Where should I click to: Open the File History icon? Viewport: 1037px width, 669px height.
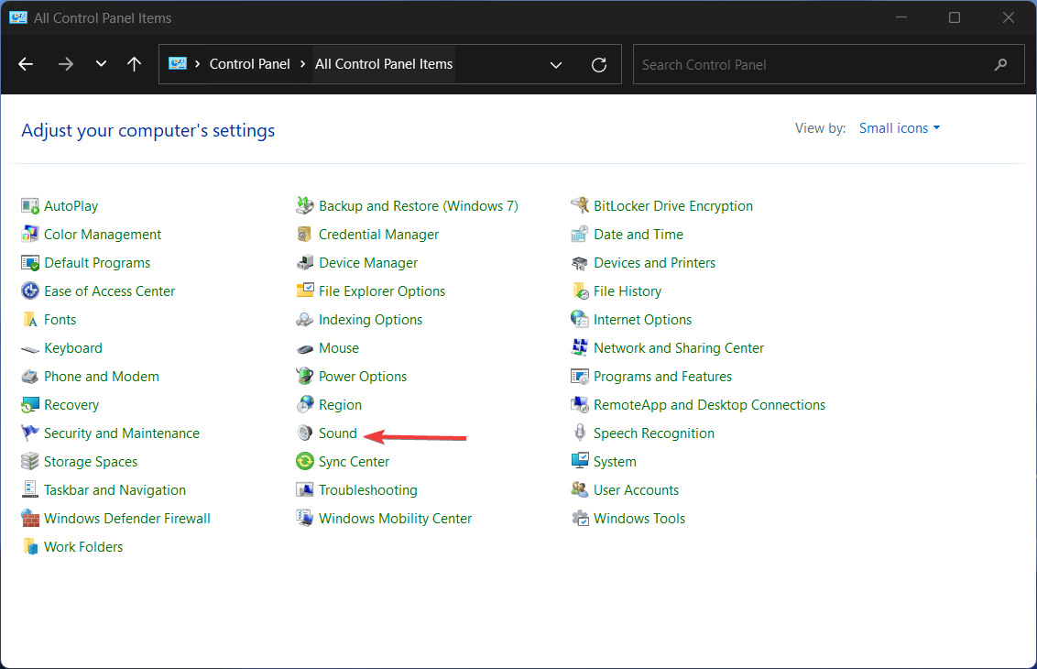click(x=580, y=291)
